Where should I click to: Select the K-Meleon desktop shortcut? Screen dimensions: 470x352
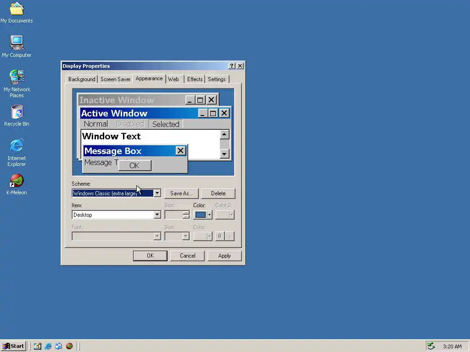17,185
